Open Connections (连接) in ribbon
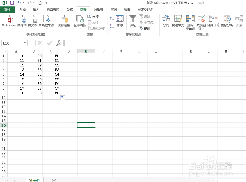The width and height of the screenshot is (246, 182). pyautogui.click(x=93, y=17)
